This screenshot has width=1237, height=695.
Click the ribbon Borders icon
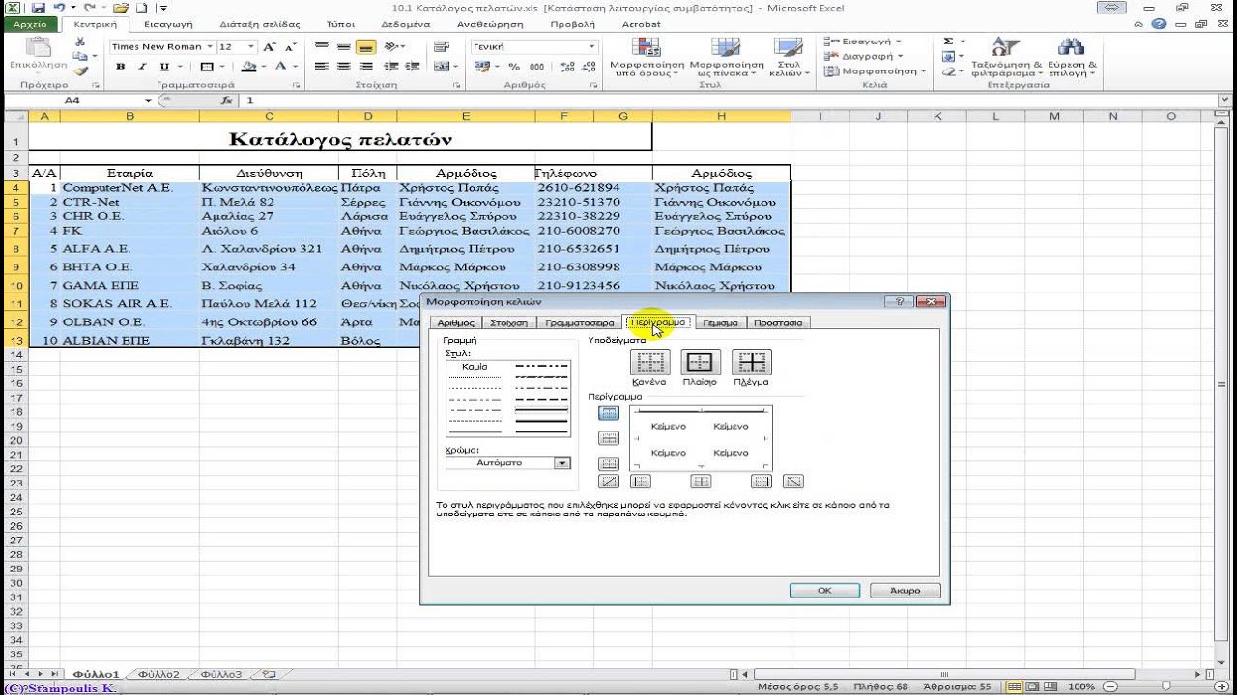tap(207, 67)
